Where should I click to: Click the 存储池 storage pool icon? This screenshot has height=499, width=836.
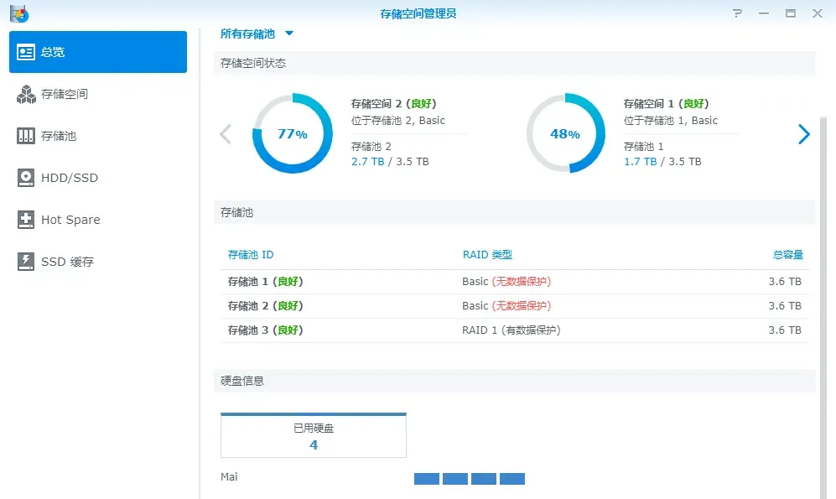26,136
